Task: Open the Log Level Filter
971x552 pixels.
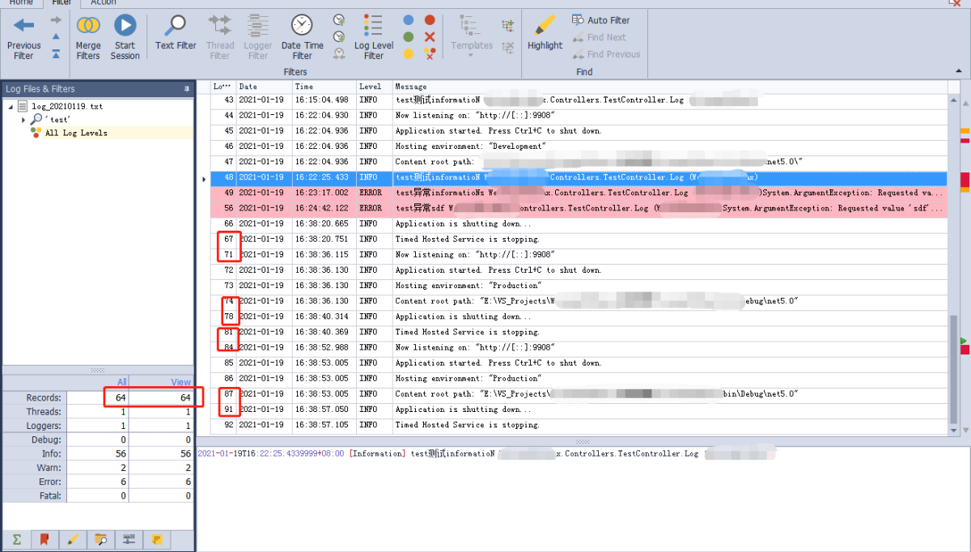Action: pyautogui.click(x=373, y=37)
